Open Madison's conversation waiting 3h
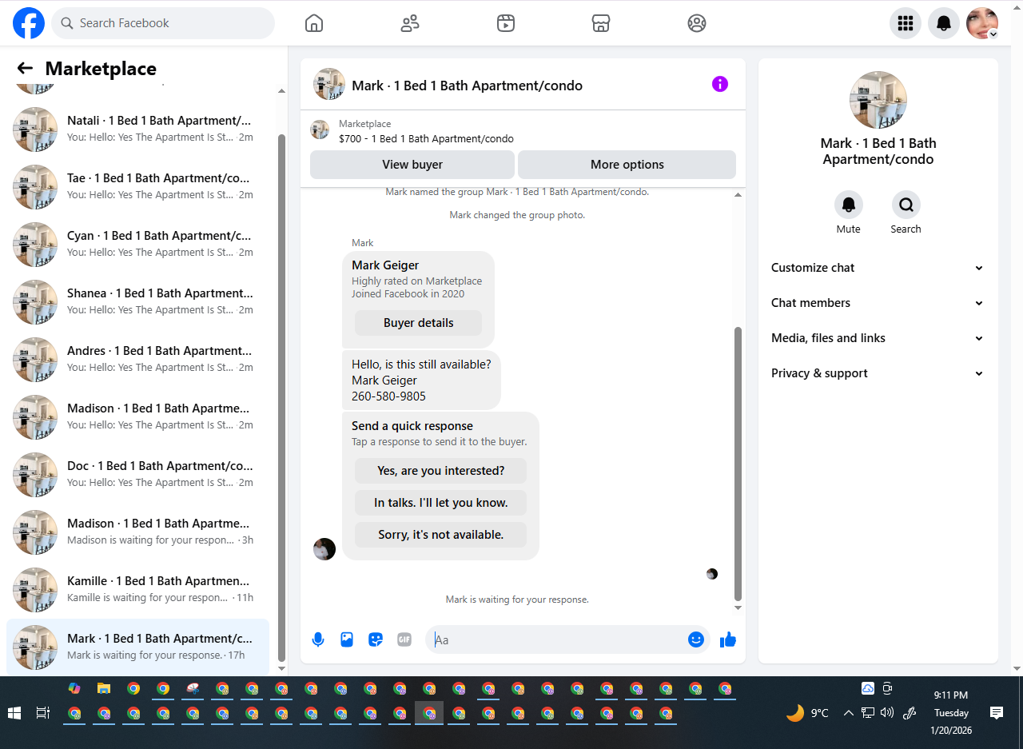The width and height of the screenshot is (1023, 749). (x=137, y=532)
